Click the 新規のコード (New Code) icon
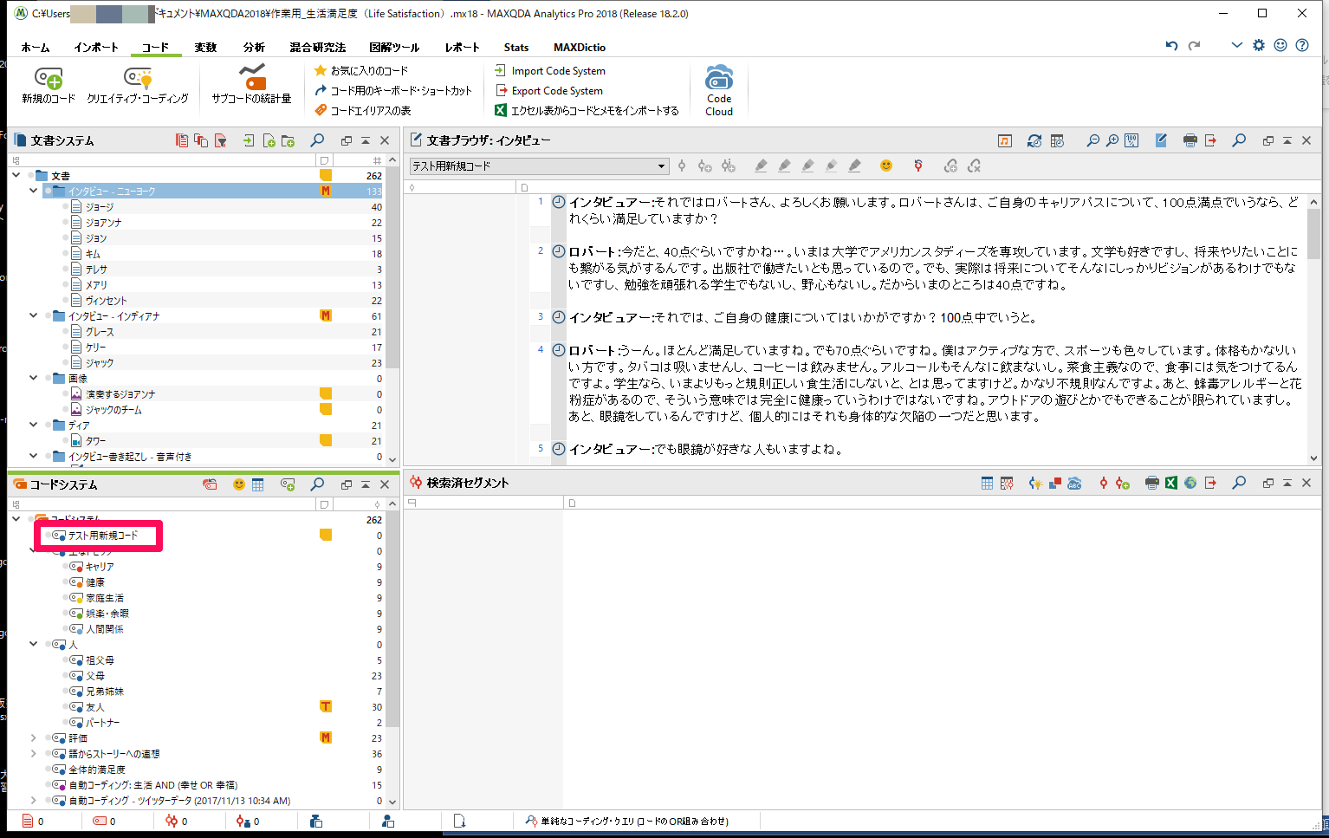The width and height of the screenshot is (1329, 838). pyautogui.click(x=49, y=80)
